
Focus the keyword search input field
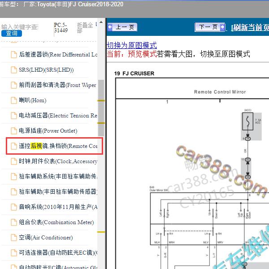pyautogui.click(x=20, y=27)
